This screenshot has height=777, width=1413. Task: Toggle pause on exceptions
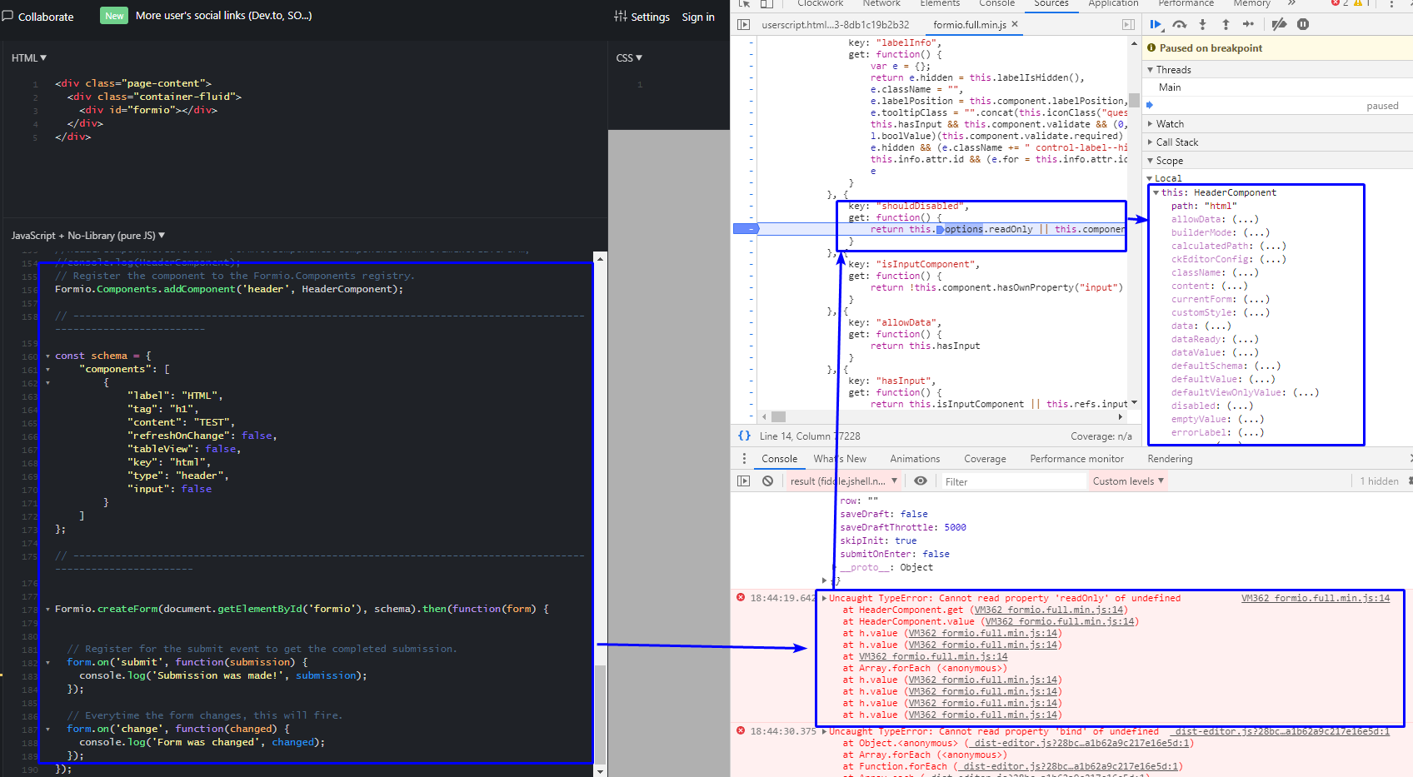click(x=1303, y=24)
